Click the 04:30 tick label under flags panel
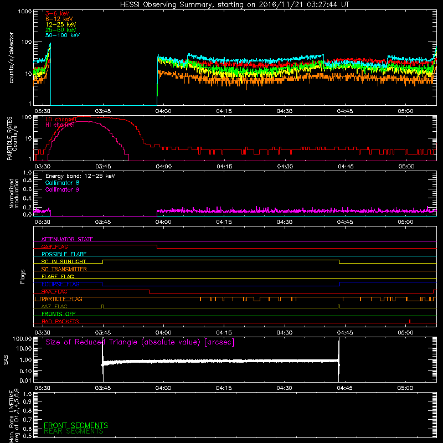 tap(284, 333)
